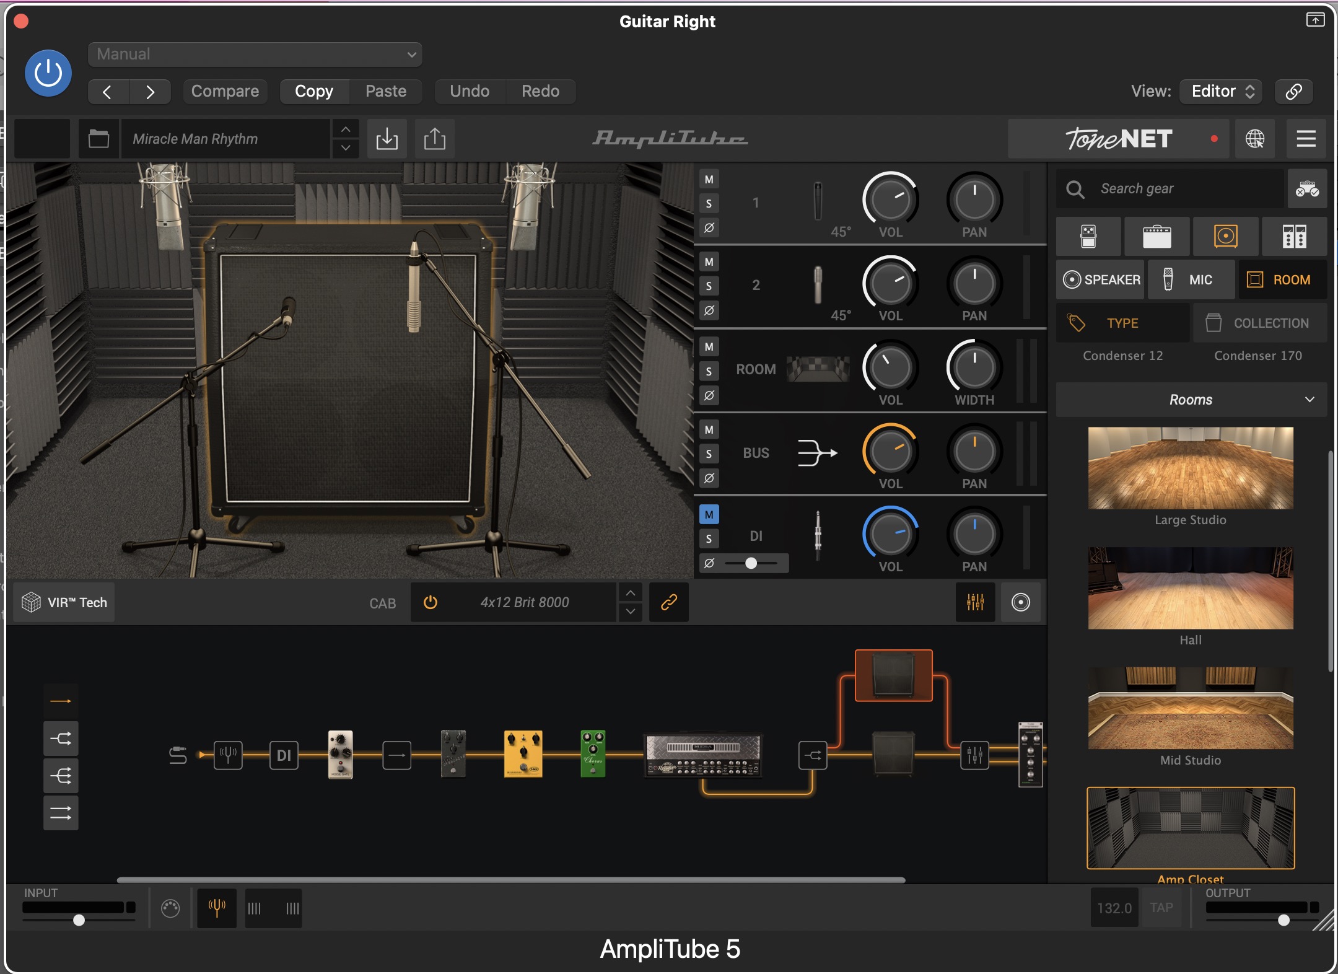This screenshot has width=1338, height=974.
Task: Click the Redo button
Action: pyautogui.click(x=540, y=92)
